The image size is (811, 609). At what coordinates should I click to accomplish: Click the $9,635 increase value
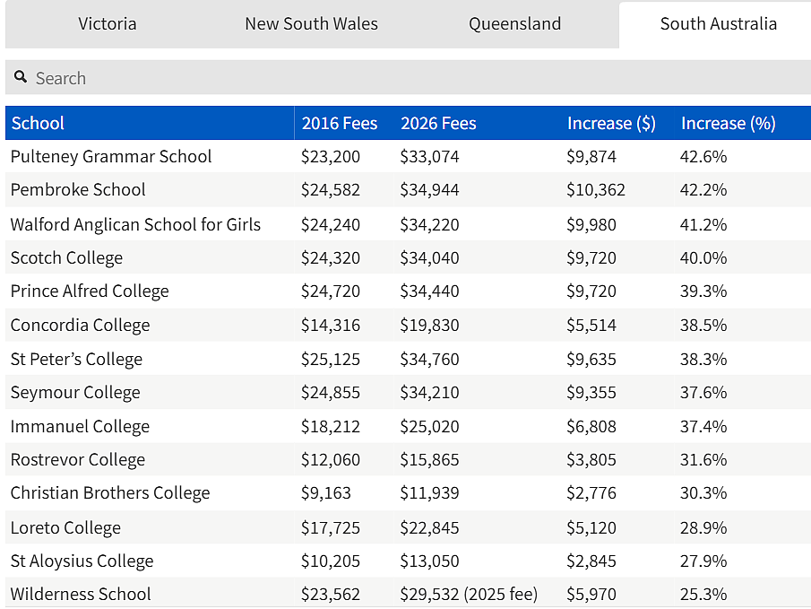tap(591, 360)
